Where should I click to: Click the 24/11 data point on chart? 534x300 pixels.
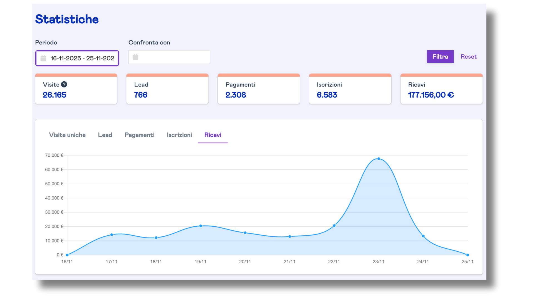(423, 236)
